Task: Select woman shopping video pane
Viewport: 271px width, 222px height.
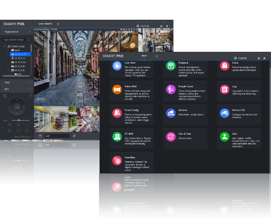Action: (84, 119)
